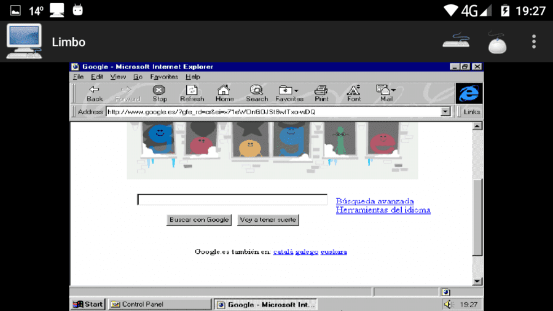
Task: Switch Google to euskara
Action: click(334, 252)
